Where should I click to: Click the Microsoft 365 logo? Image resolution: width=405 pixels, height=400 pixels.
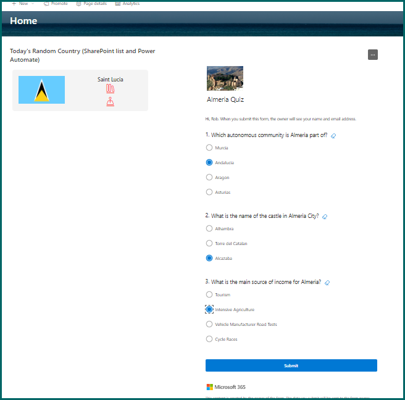pos(226,387)
